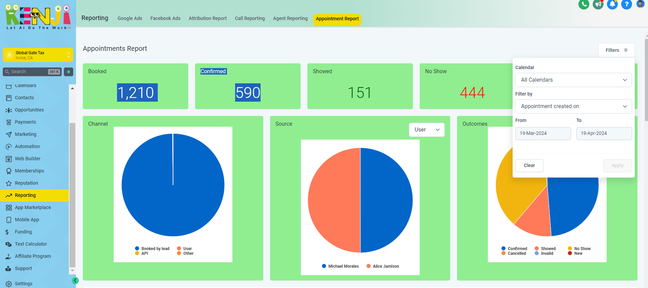The height and width of the screenshot is (288, 648).
Task: Click the lightning bolt quick actions icon
Action: coord(69,71)
